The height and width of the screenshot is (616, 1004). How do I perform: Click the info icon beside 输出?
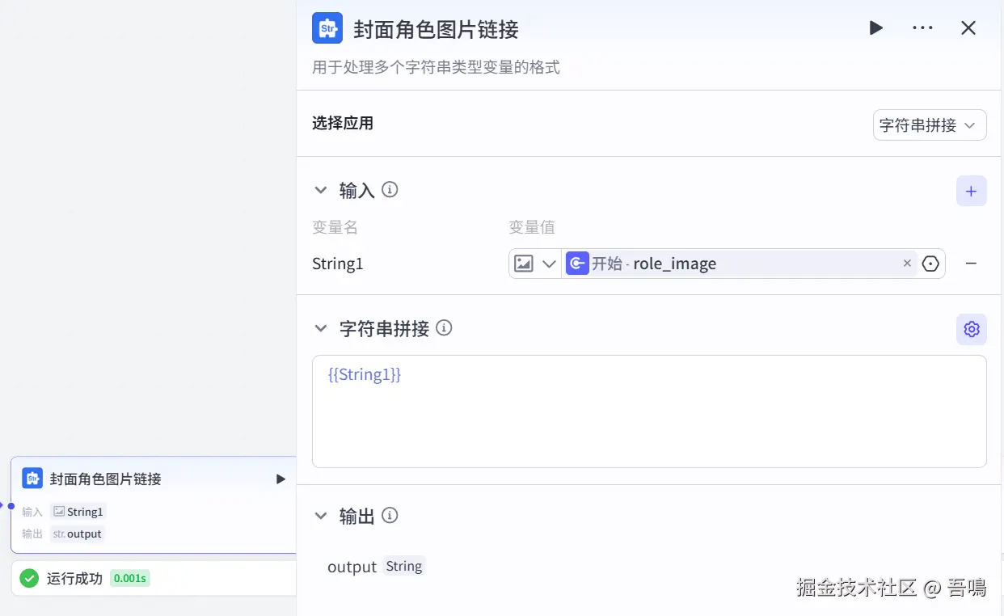pyautogui.click(x=390, y=515)
